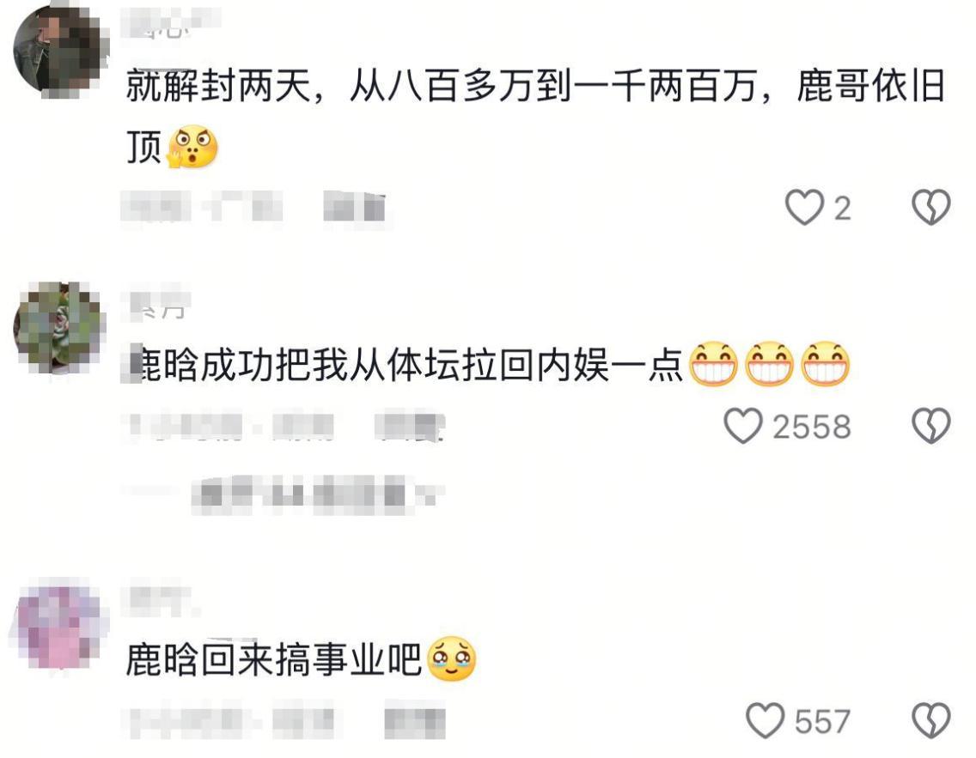The width and height of the screenshot is (976, 758).
Task: Tap reply label under first comment
Action: pyautogui.click(x=355, y=207)
